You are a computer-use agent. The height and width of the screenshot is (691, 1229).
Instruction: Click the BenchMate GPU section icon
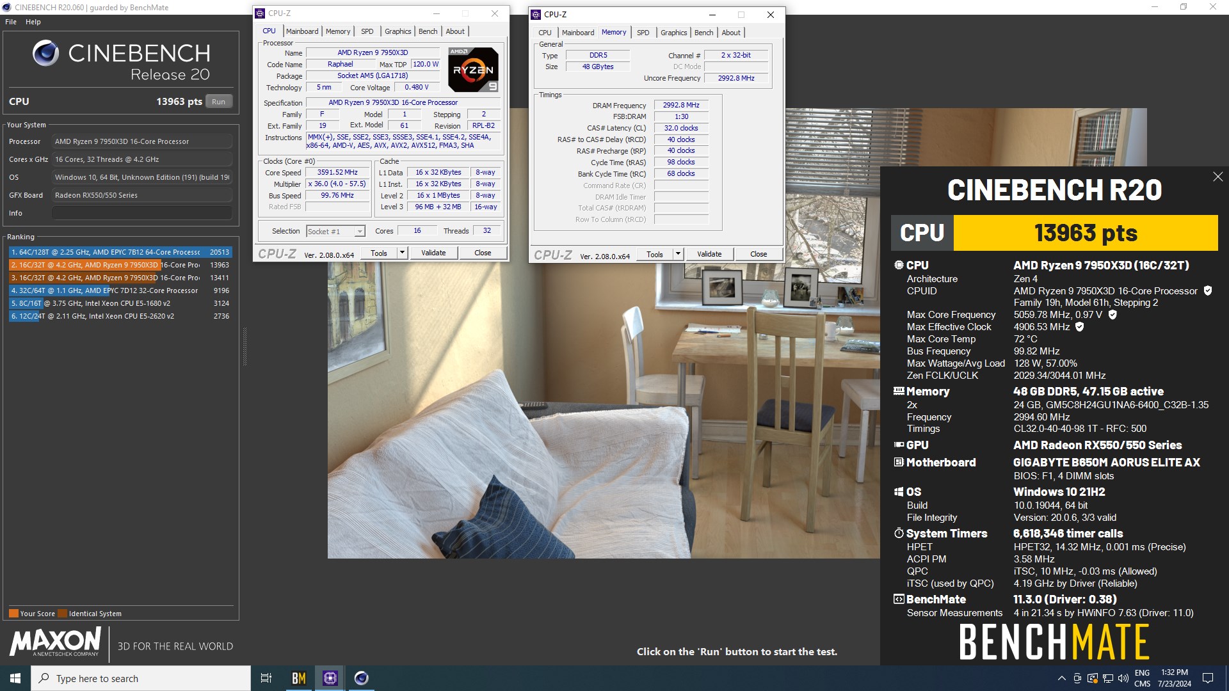899,445
